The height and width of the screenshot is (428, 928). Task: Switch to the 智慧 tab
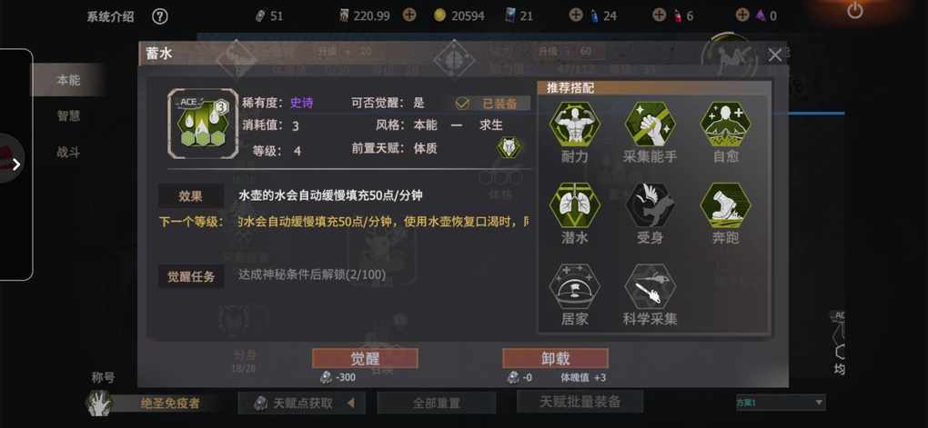pyautogui.click(x=68, y=116)
